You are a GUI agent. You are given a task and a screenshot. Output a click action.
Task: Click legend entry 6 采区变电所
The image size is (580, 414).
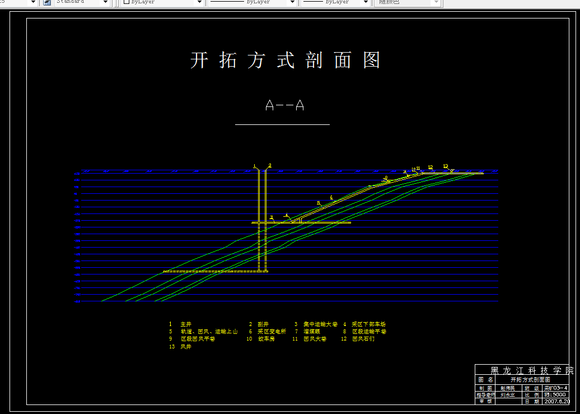click(x=267, y=332)
